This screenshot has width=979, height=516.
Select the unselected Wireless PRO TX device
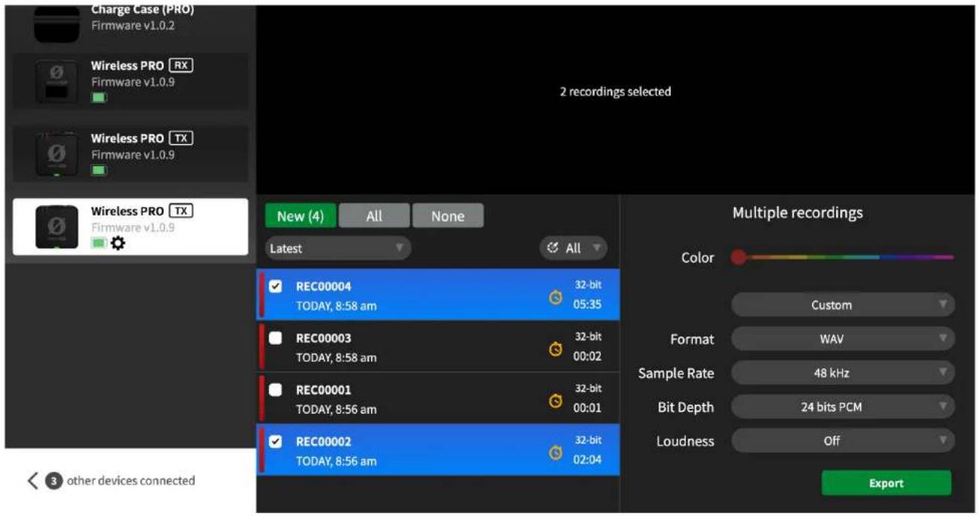[x=131, y=154]
